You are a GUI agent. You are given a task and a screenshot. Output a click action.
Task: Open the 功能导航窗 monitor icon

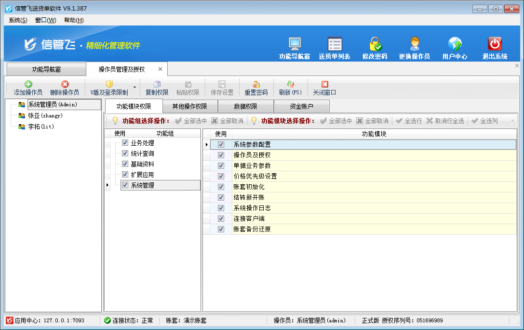point(295,44)
